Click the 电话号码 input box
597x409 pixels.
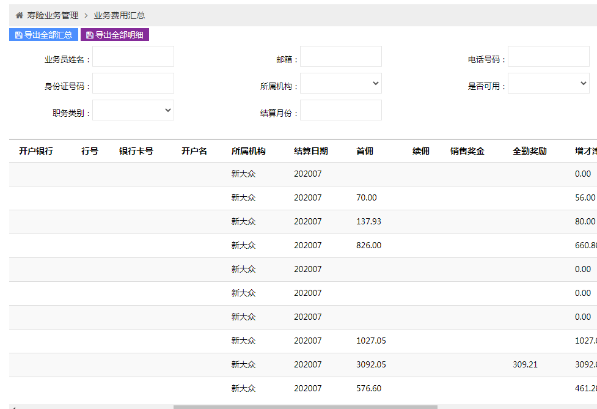pos(548,56)
